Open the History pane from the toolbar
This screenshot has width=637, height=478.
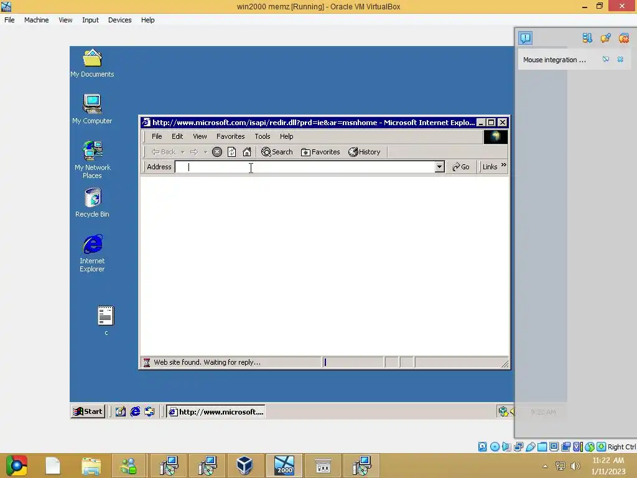point(365,152)
